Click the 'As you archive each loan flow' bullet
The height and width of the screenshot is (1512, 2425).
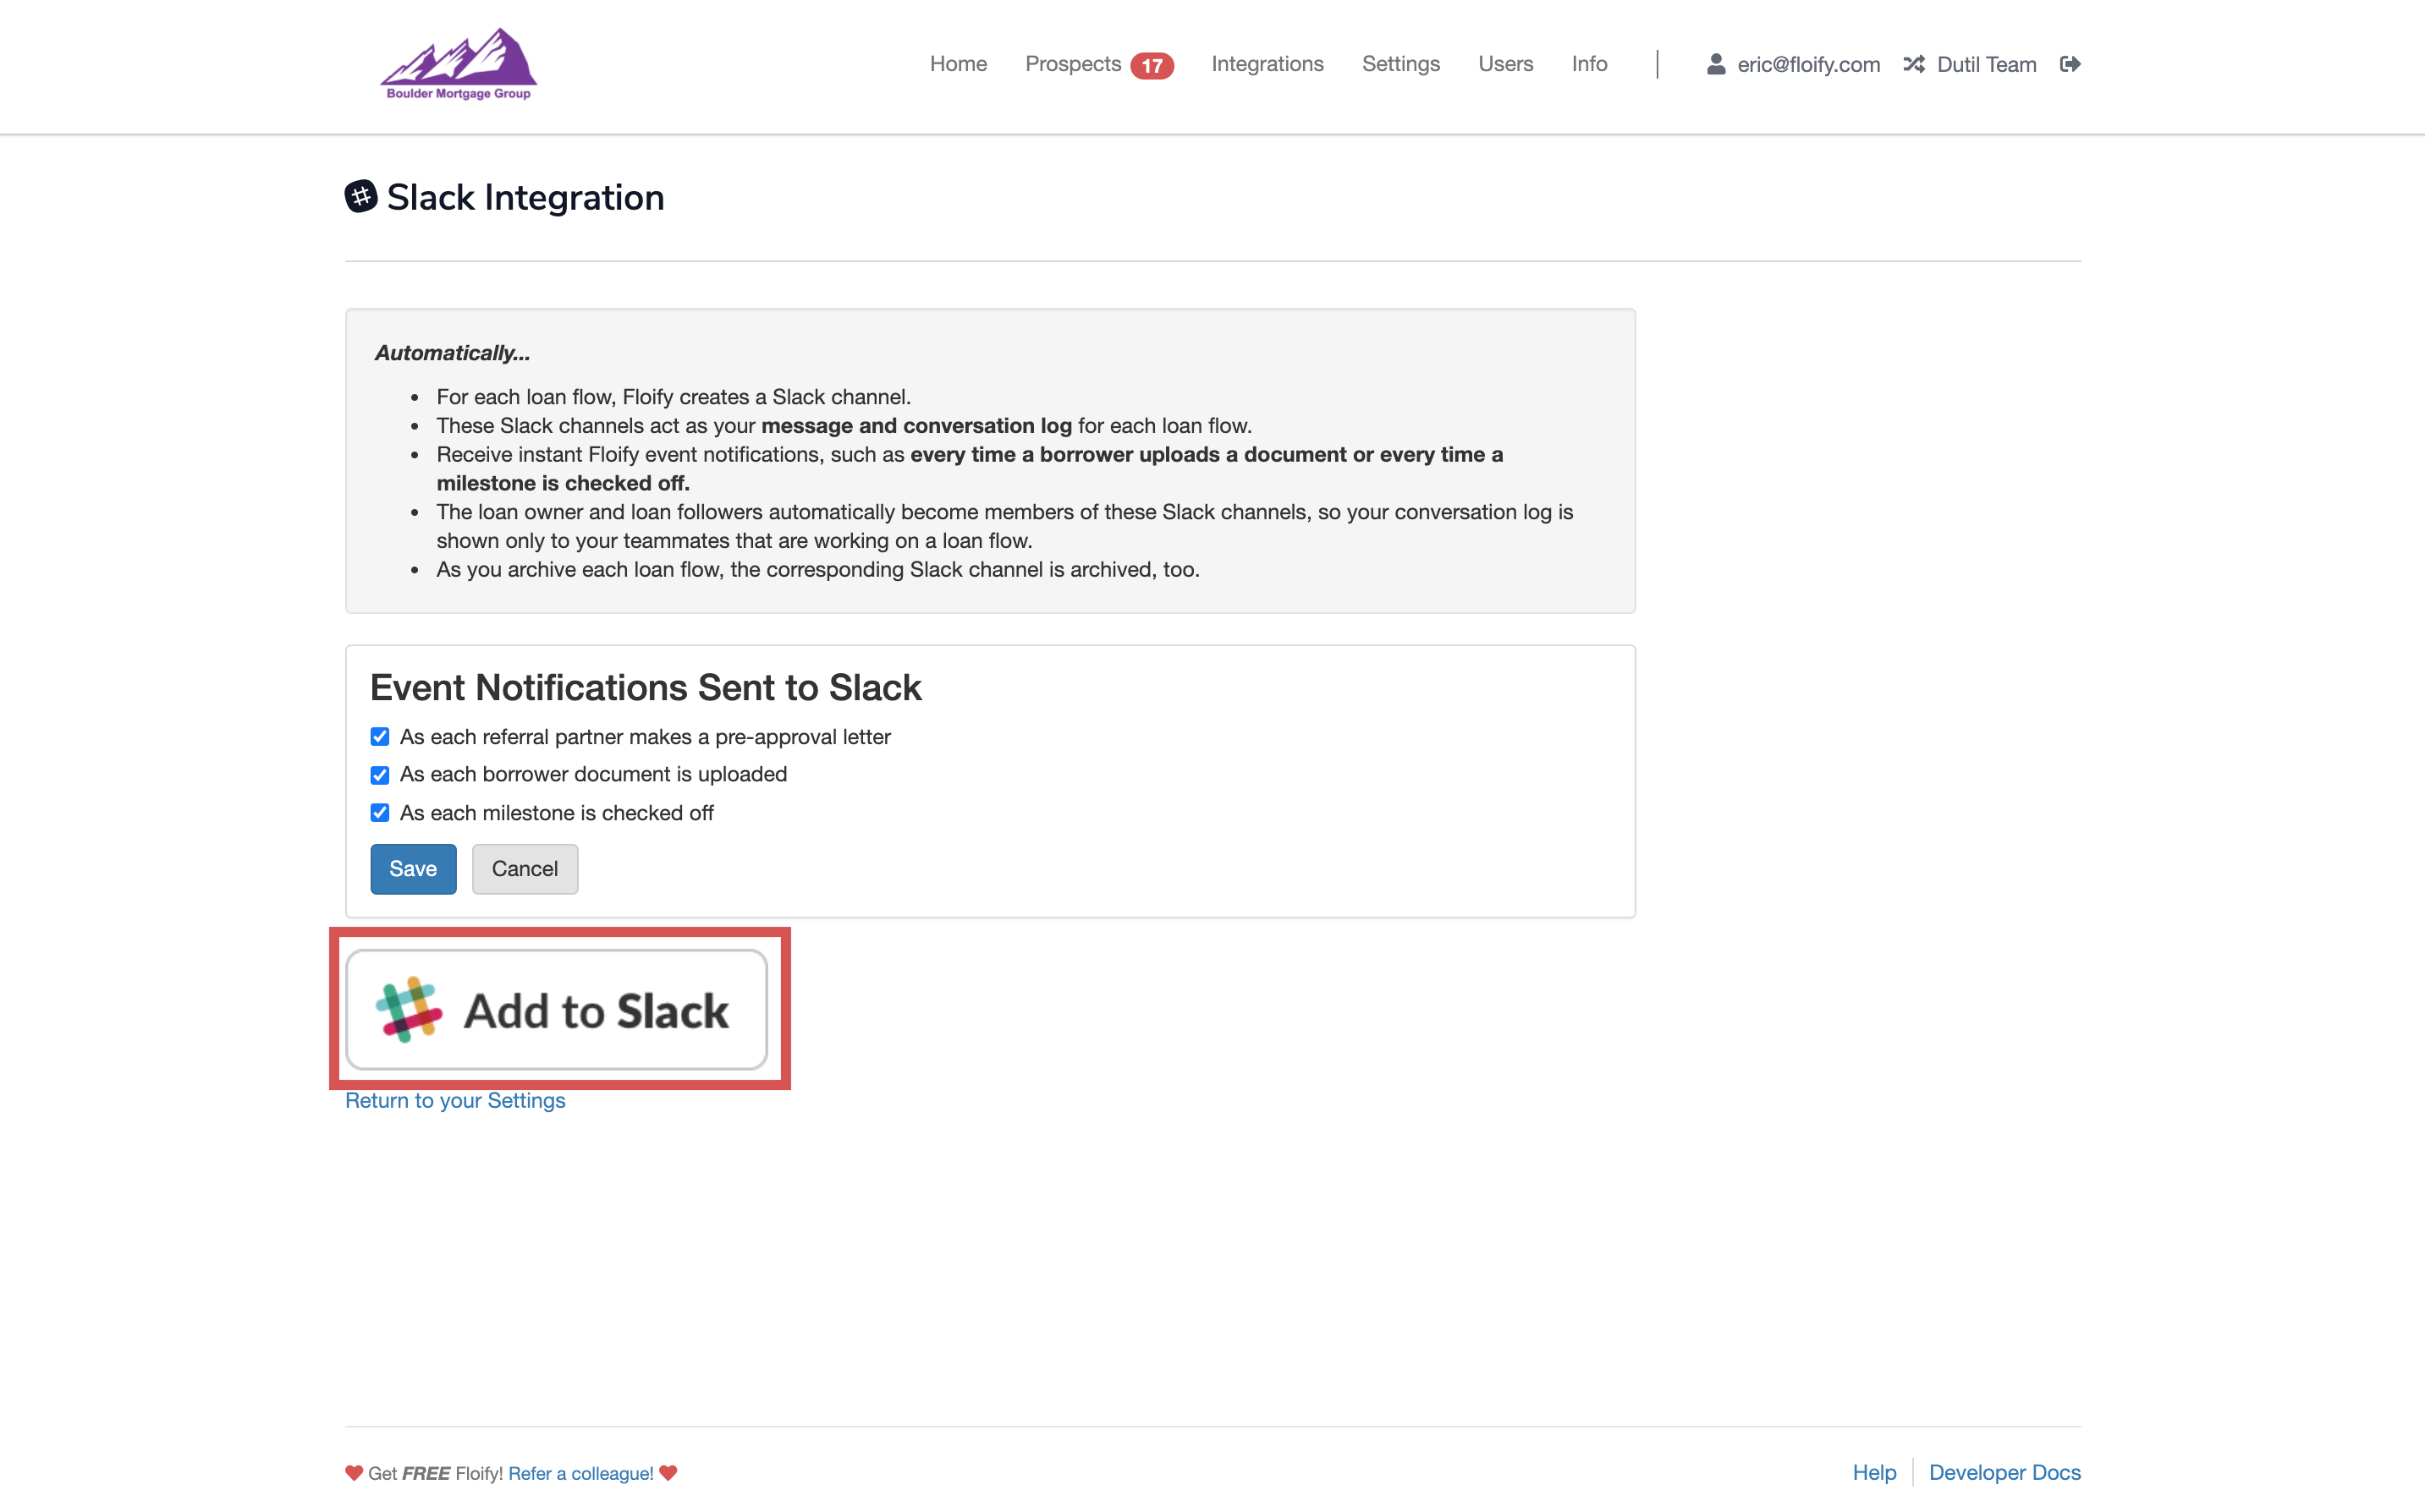pyautogui.click(x=817, y=569)
